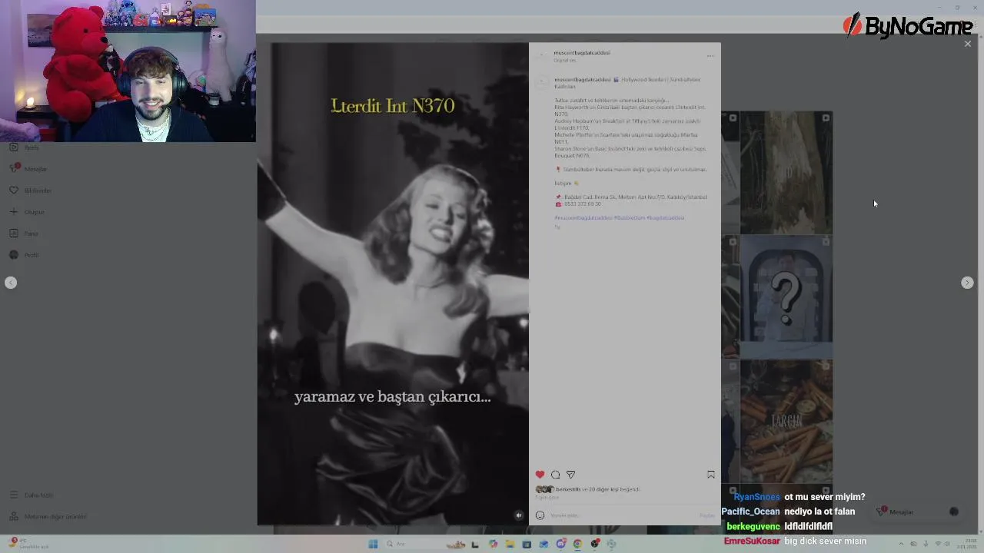Viewport: 984px width, 553px height.
Task: Share the post with paper plane icon
Action: (x=570, y=475)
